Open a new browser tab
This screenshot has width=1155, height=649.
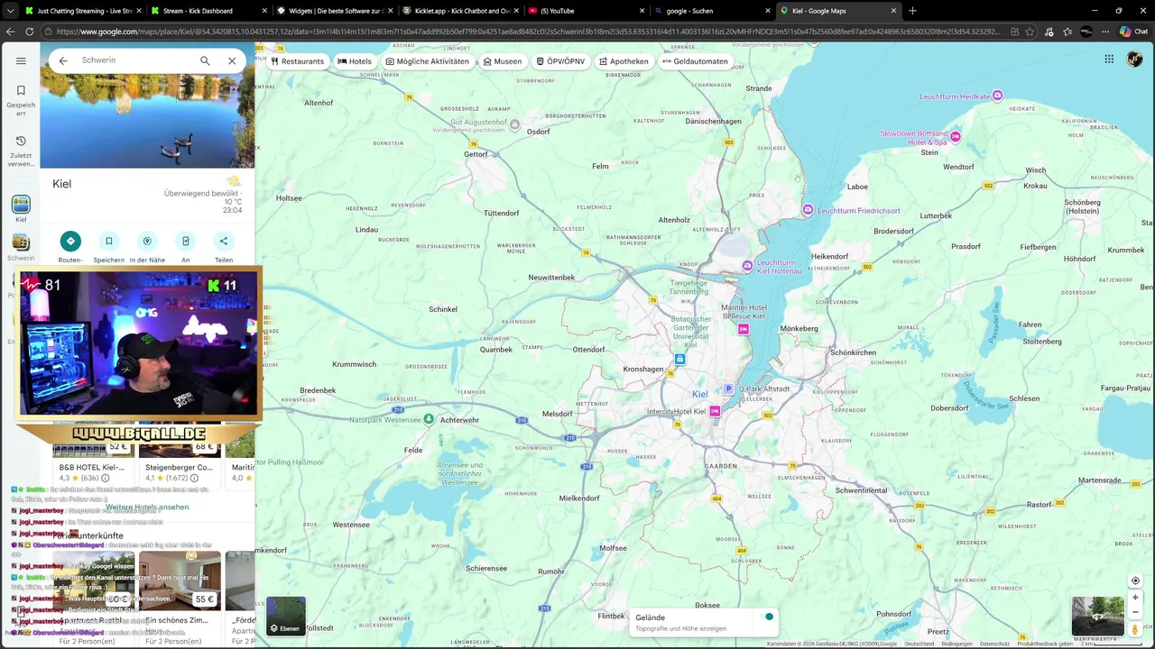[912, 11]
